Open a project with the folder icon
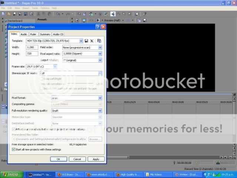Image resolution: width=237 pixels, height=178 pixels. (x=9, y=14)
